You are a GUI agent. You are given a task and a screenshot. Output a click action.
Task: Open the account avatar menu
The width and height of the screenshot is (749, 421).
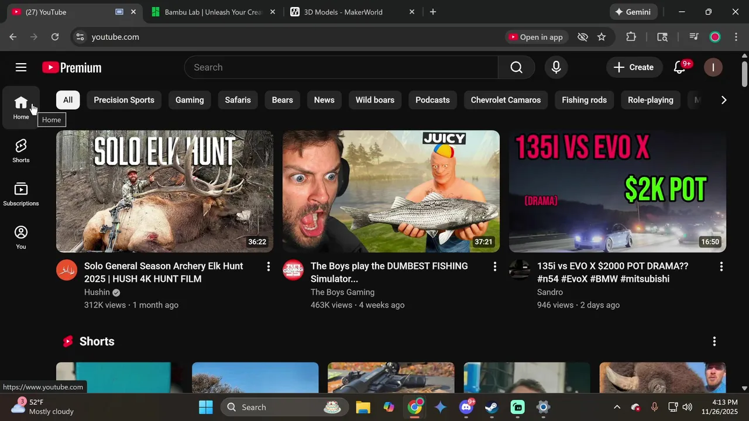pyautogui.click(x=713, y=67)
